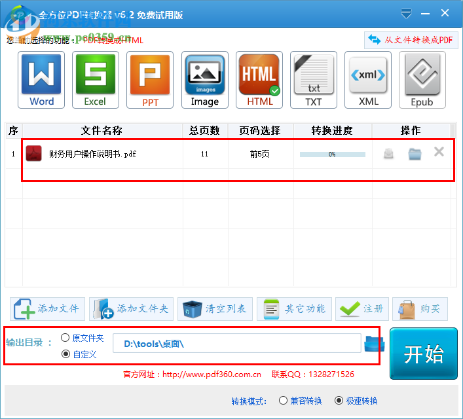This screenshot has height=419, width=463.
Task: Pick the PPT conversion format icon
Action: pyautogui.click(x=150, y=80)
